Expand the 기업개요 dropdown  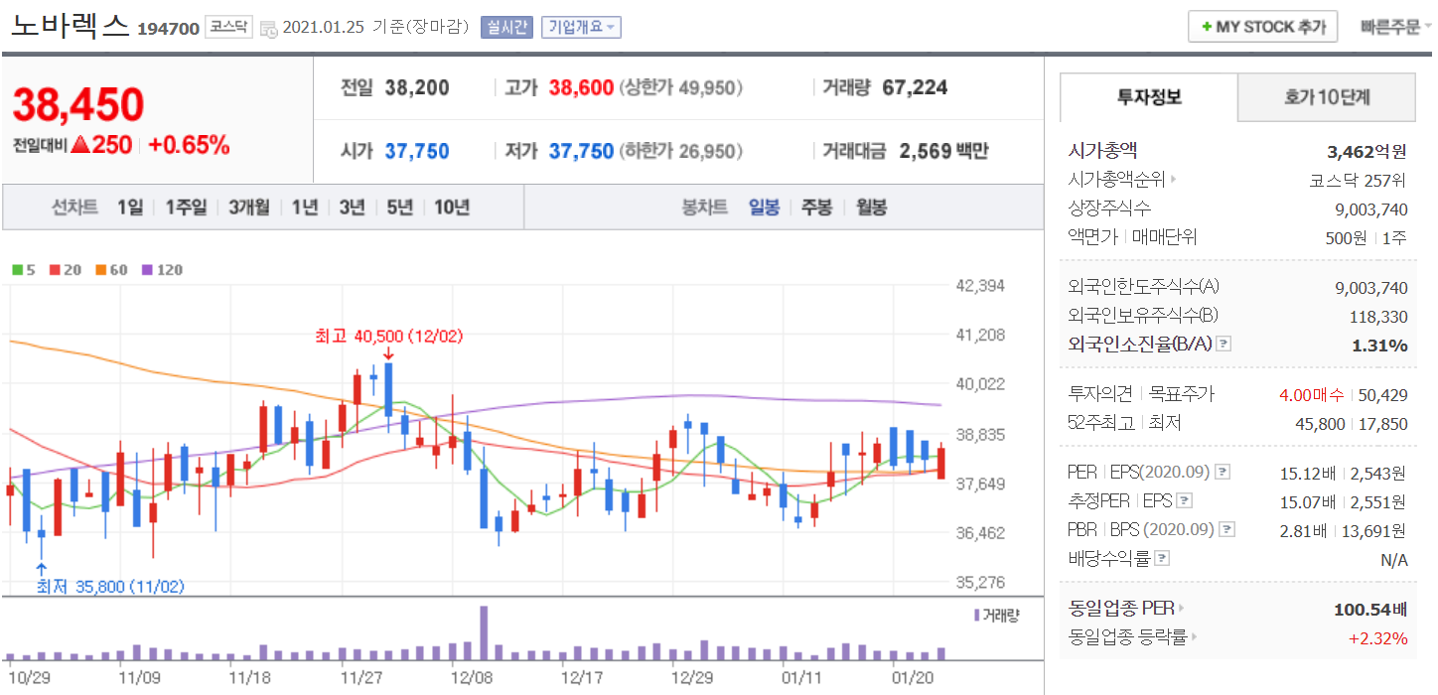coord(581,27)
